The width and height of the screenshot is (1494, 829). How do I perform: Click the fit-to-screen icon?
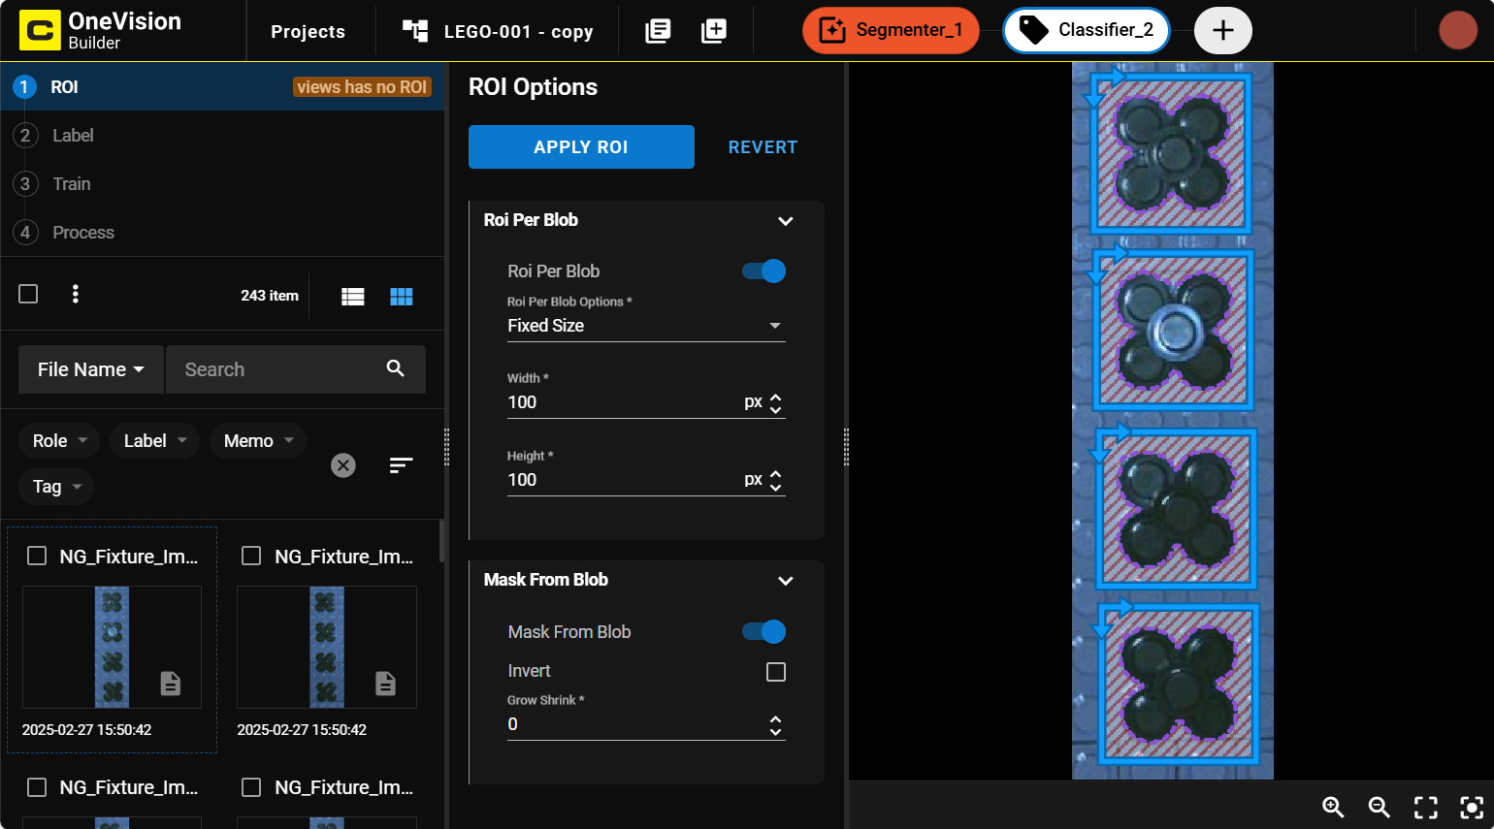(1425, 807)
